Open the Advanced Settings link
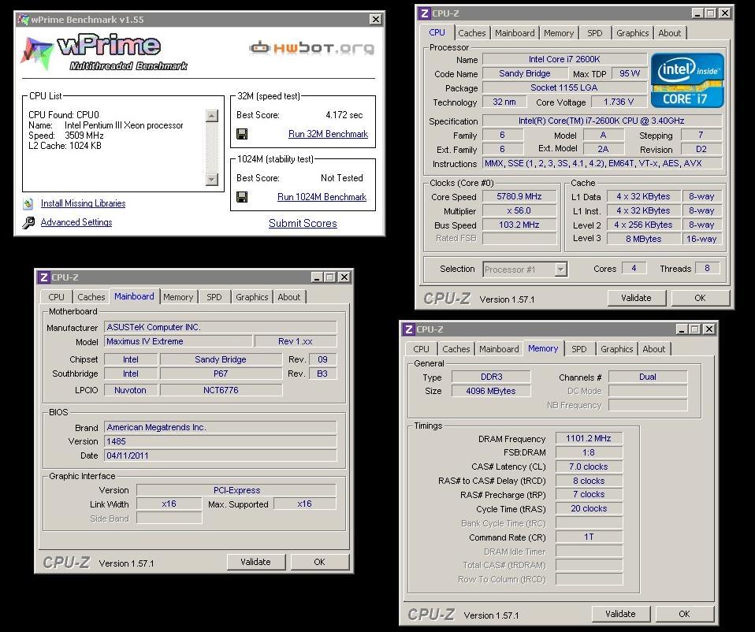The width and height of the screenshot is (755, 632). (76, 222)
